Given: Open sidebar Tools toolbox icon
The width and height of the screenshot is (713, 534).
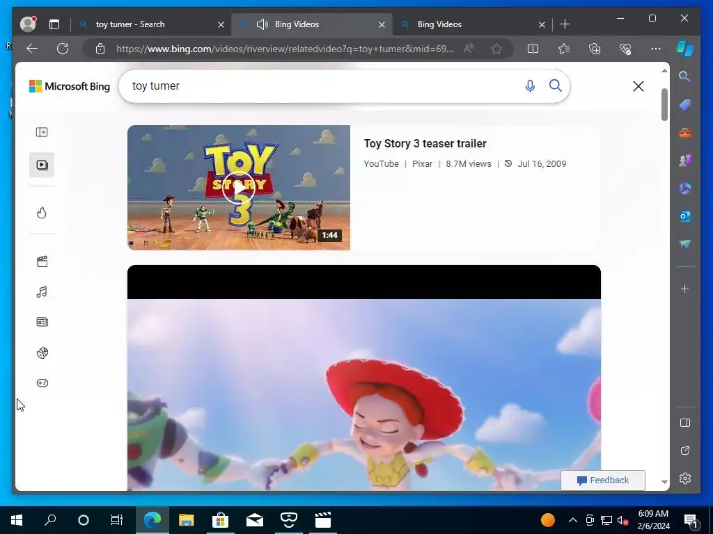Looking at the screenshot, I should tap(685, 133).
